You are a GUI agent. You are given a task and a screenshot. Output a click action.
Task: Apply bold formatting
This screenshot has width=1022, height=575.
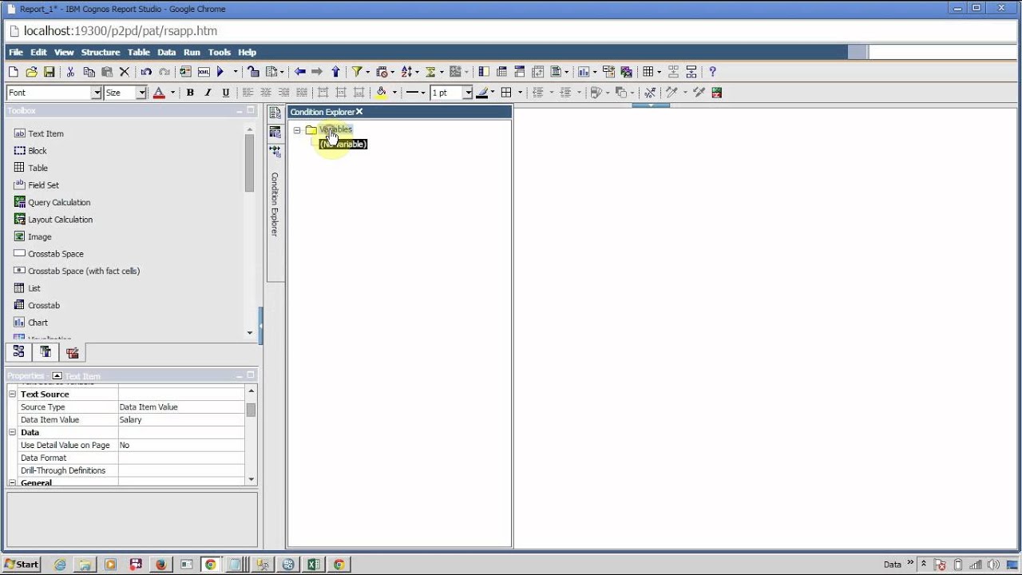pos(190,93)
